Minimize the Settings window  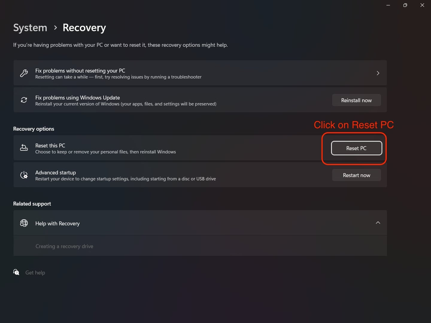click(388, 5)
